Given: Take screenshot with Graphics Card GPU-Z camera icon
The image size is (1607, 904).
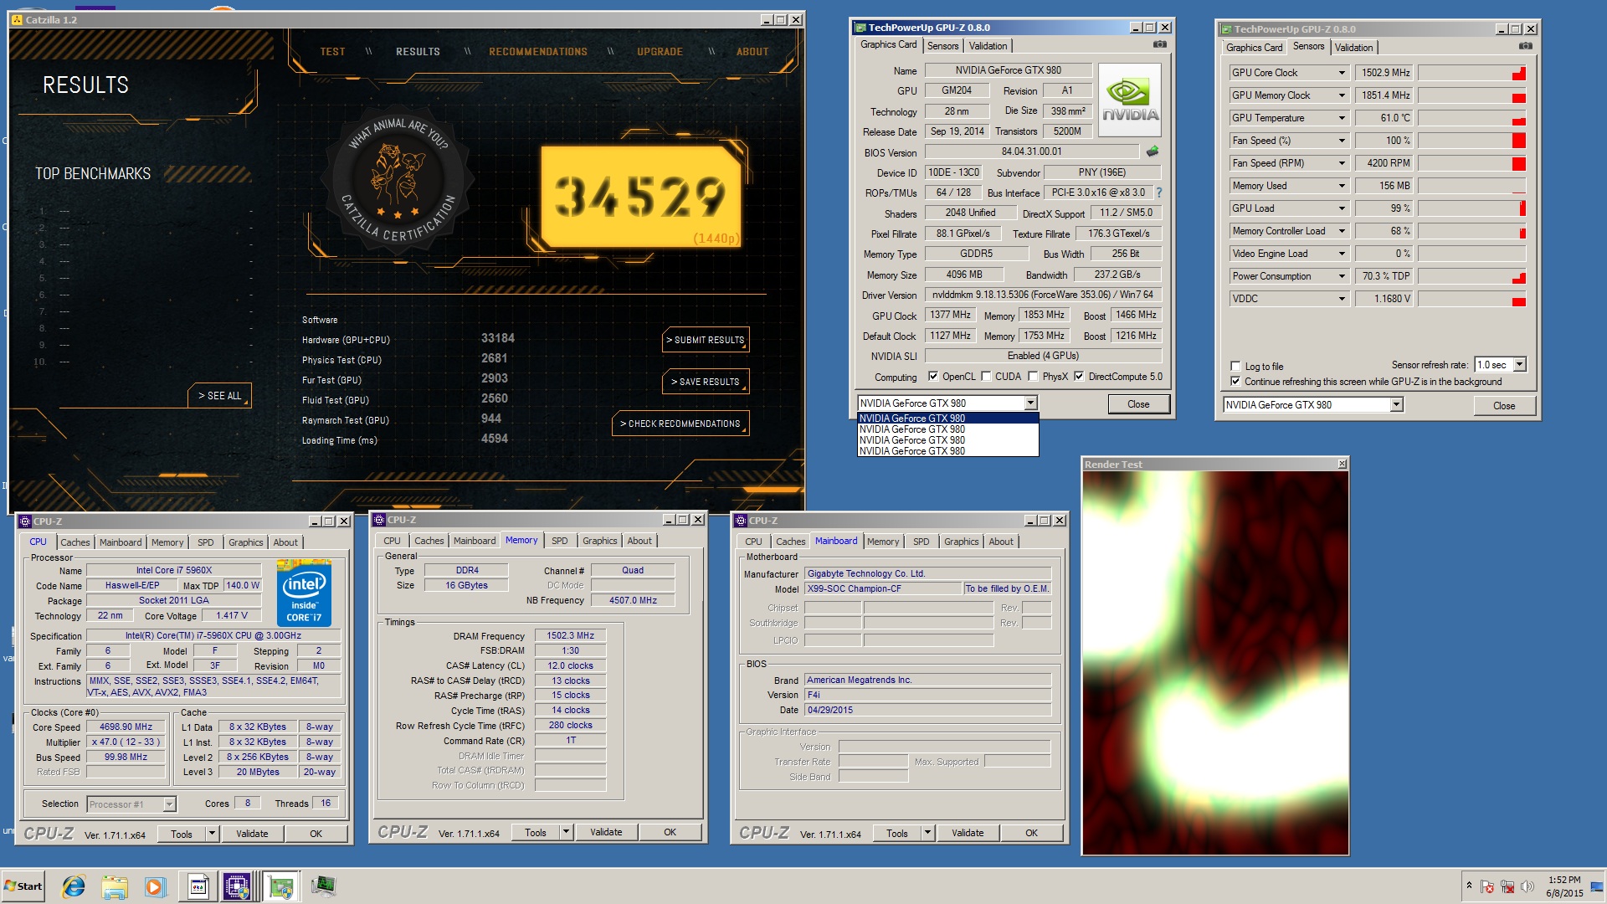Looking at the screenshot, I should [1160, 44].
